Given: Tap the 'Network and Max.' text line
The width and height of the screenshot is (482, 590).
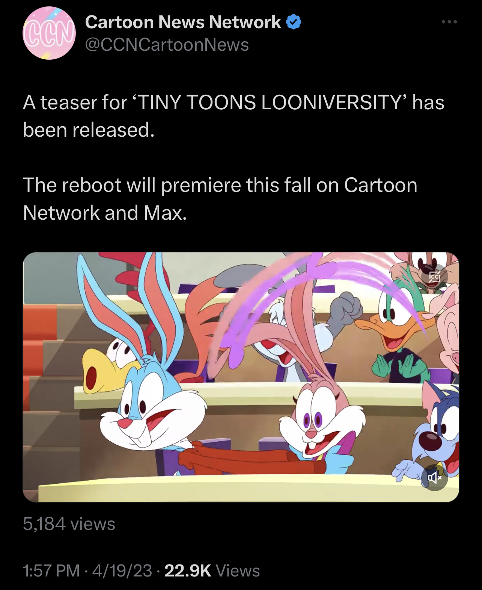Looking at the screenshot, I should pyautogui.click(x=105, y=213).
